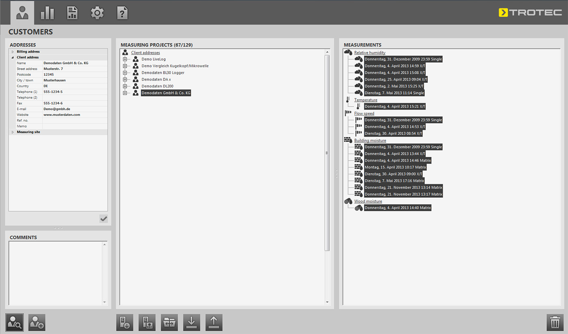Click the empty Telephone (2) field
The width and height of the screenshot is (568, 334).
75,98
